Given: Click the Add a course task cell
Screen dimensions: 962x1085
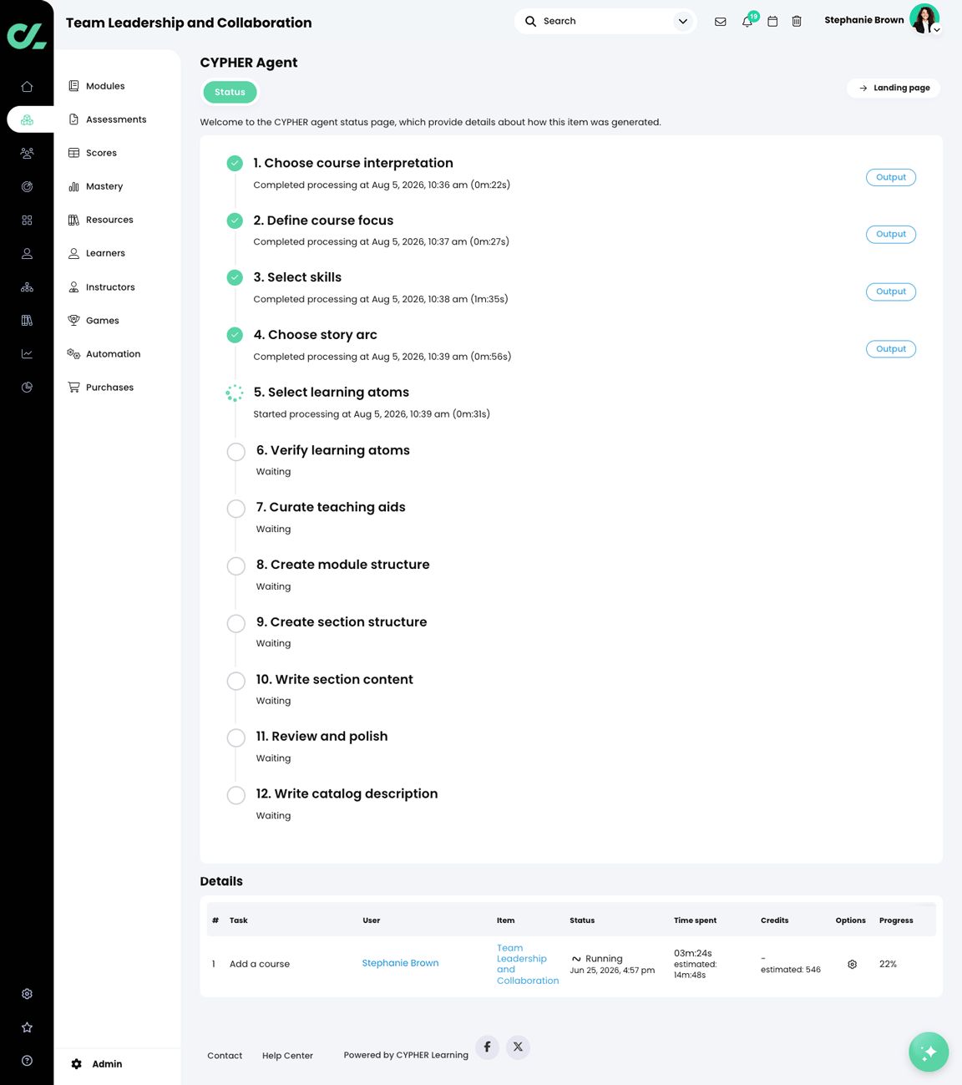Looking at the screenshot, I should (x=260, y=964).
